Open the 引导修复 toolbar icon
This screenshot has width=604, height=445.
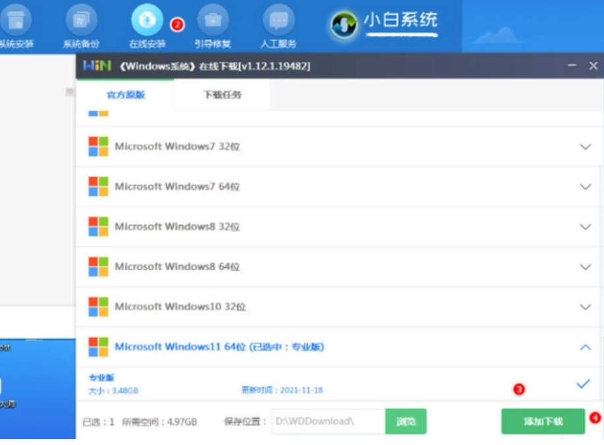tap(213, 21)
